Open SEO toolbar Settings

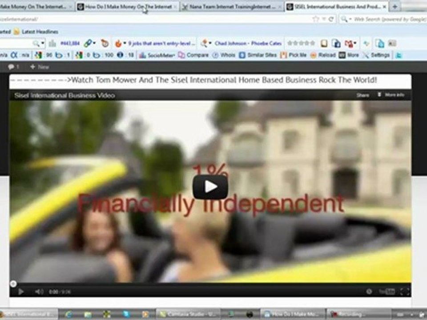376,55
